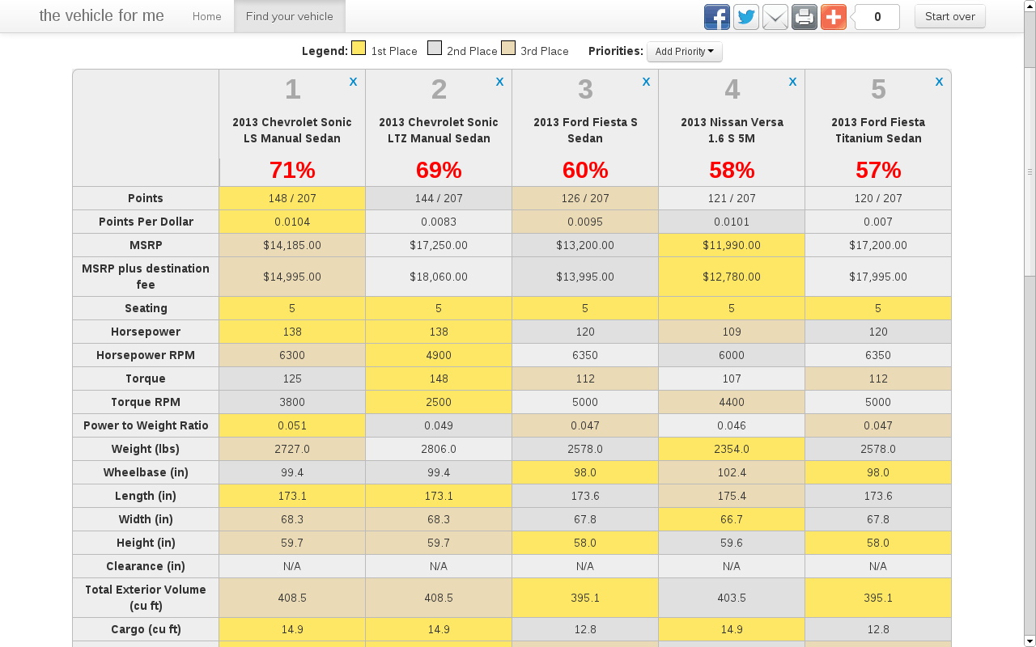Click the $11,990.00 MSRP cell
This screenshot has width=1036, height=647.
pyautogui.click(x=732, y=245)
